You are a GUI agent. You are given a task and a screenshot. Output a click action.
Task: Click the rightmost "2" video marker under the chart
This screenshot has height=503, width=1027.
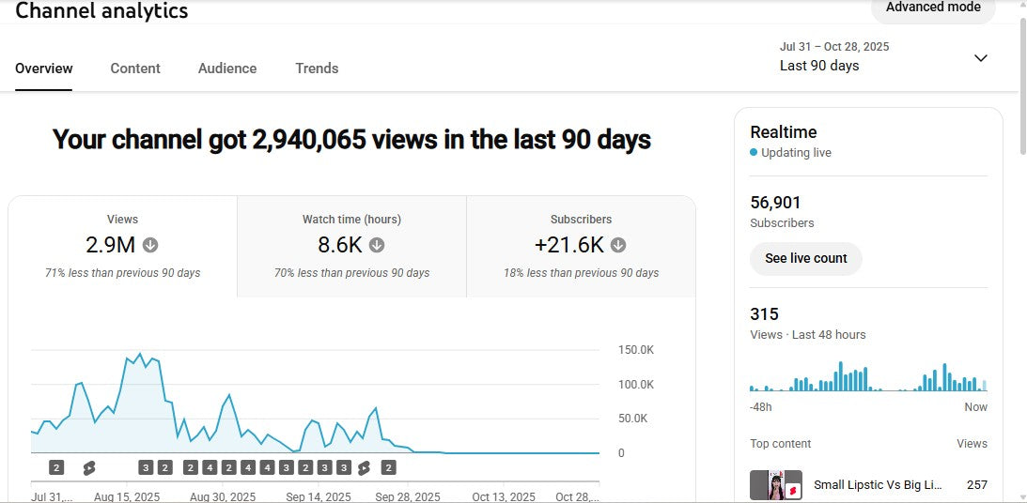(x=388, y=467)
